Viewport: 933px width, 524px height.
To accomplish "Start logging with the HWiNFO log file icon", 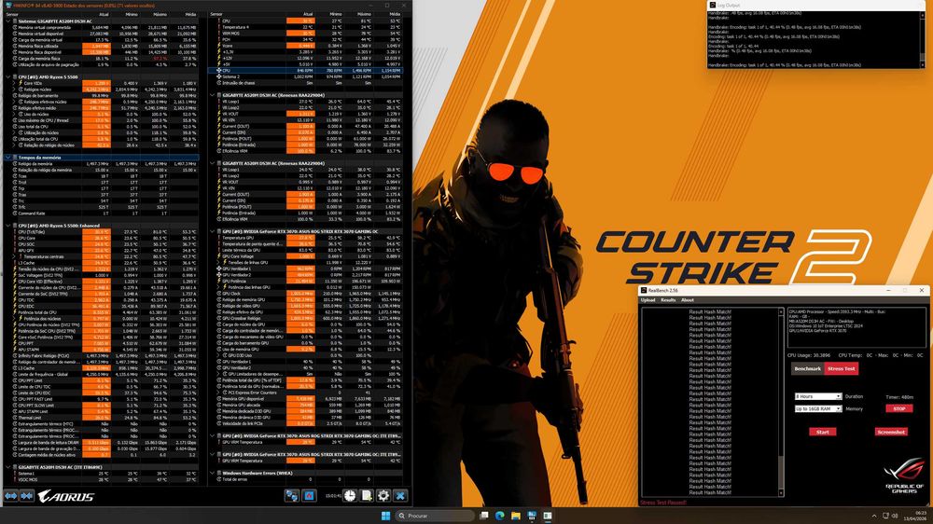I will pyautogui.click(x=367, y=495).
